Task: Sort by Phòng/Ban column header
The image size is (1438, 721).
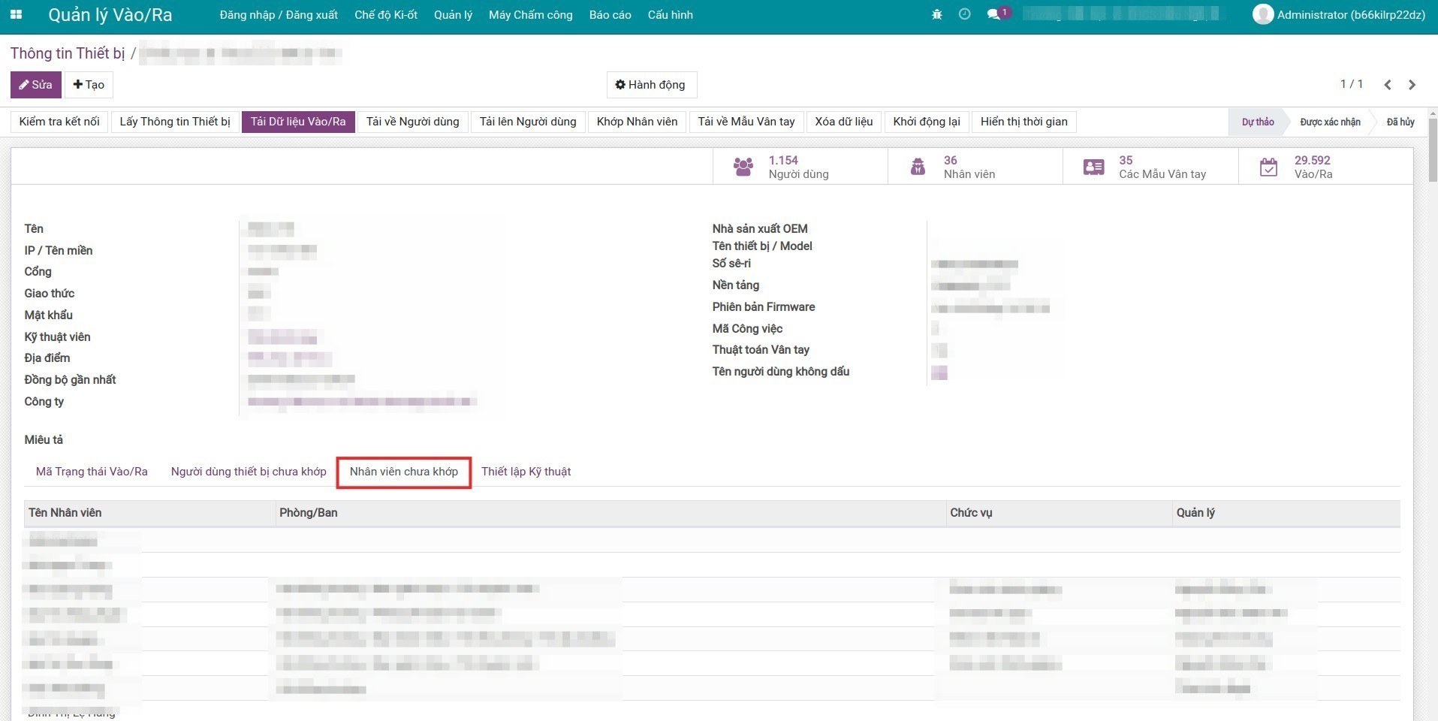Action: coord(611,513)
